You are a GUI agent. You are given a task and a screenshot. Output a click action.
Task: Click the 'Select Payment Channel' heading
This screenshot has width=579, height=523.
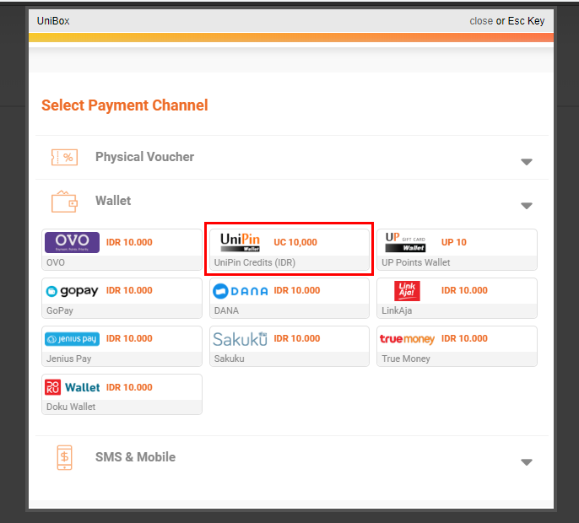(125, 105)
